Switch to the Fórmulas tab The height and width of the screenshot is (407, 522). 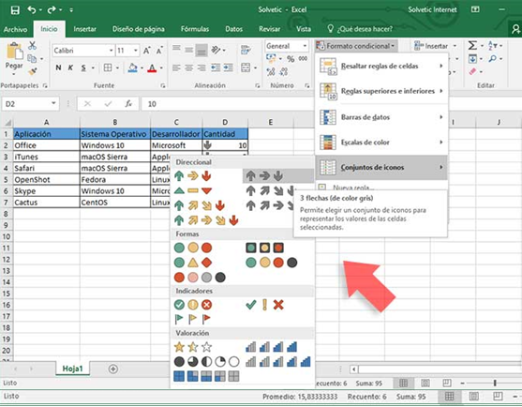click(x=195, y=29)
